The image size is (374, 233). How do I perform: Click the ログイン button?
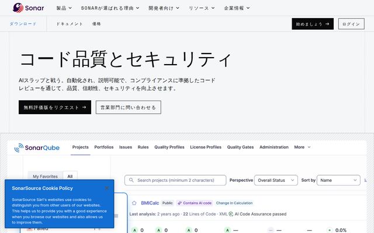point(351,24)
